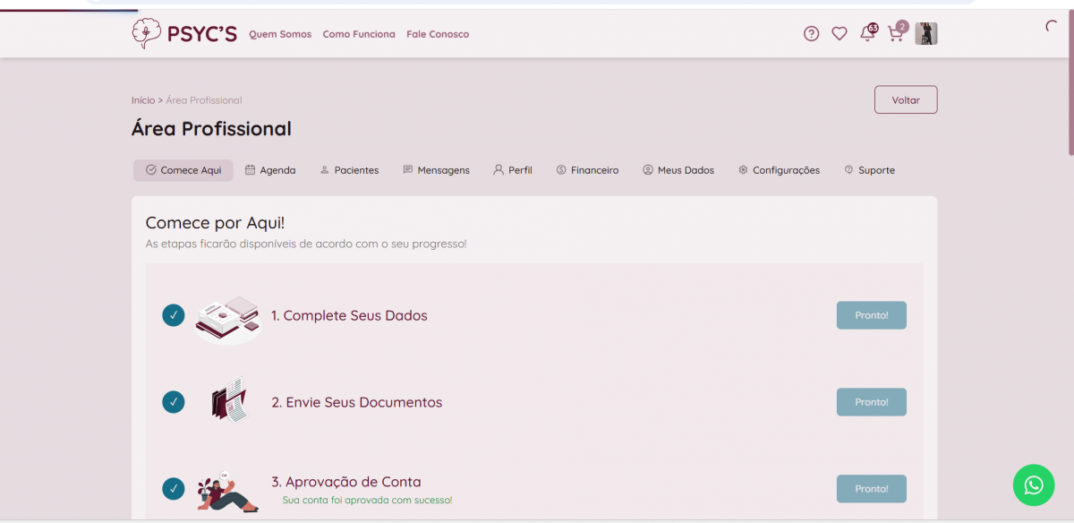Open the Financeiro tab
This screenshot has height=523, width=1074.
pos(587,170)
